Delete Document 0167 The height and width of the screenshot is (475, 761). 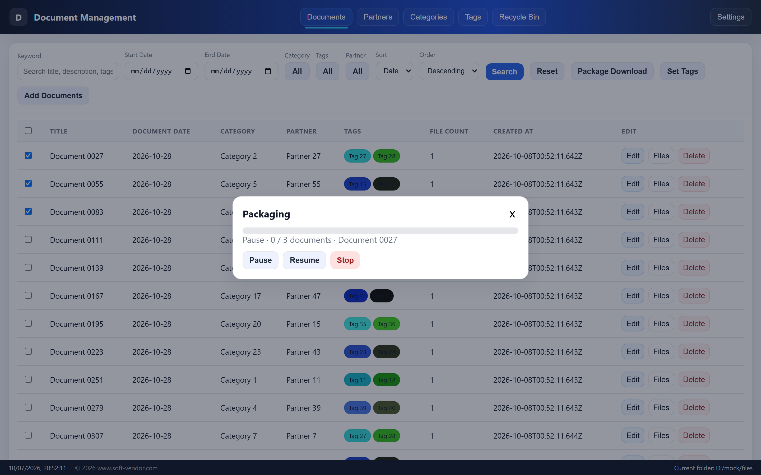point(694,296)
